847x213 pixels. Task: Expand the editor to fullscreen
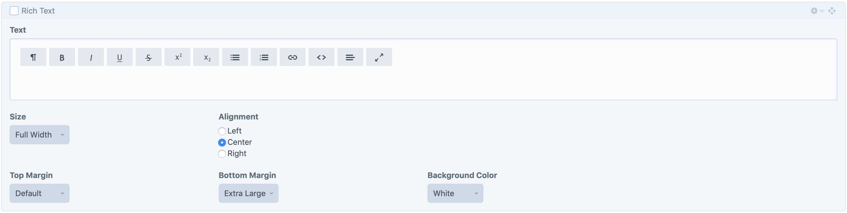[379, 57]
